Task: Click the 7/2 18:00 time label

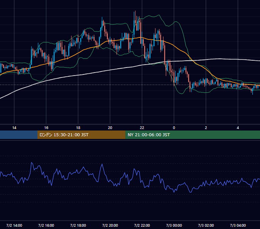Action: click(x=78, y=225)
